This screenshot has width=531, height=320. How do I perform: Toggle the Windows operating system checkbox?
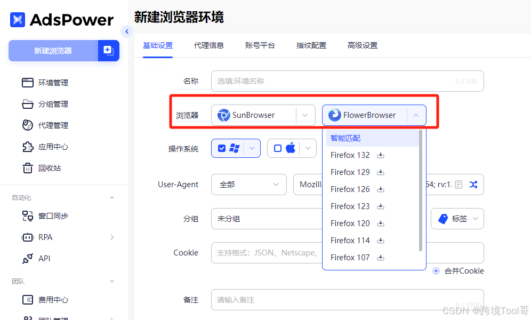click(222, 148)
